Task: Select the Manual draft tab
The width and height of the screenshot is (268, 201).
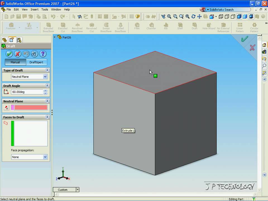Action: (15, 62)
